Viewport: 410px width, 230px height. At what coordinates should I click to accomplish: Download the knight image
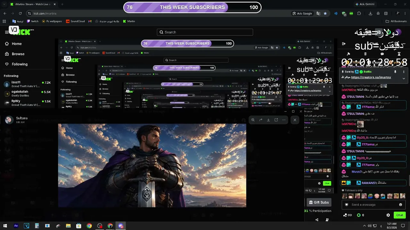pos(268,120)
